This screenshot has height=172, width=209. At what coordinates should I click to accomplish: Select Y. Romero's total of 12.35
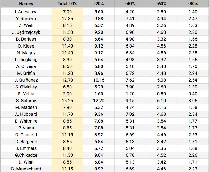coord(67,19)
